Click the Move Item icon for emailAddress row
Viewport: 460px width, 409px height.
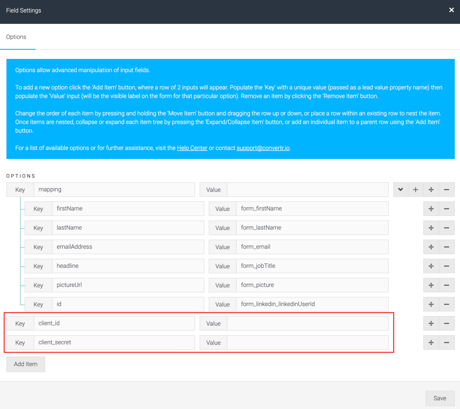(x=431, y=247)
